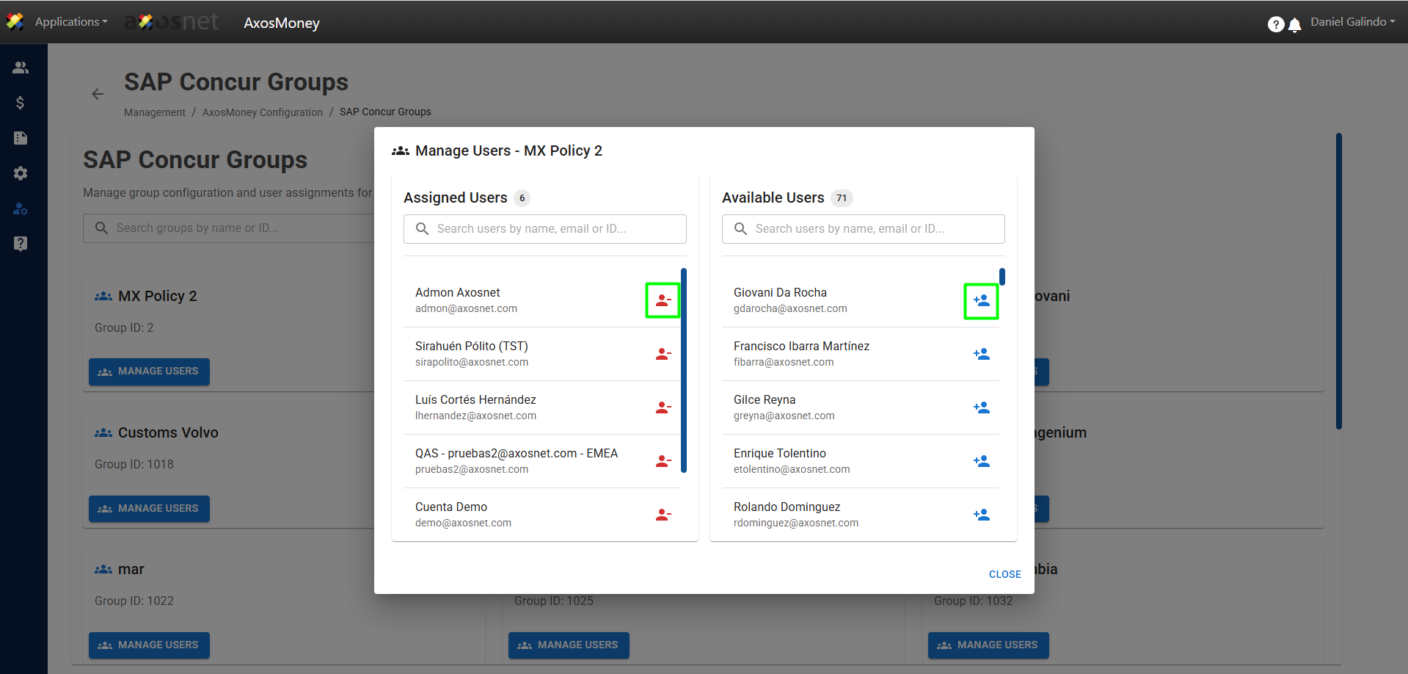
Task: Close the Manage Users dialog
Action: (1004, 574)
